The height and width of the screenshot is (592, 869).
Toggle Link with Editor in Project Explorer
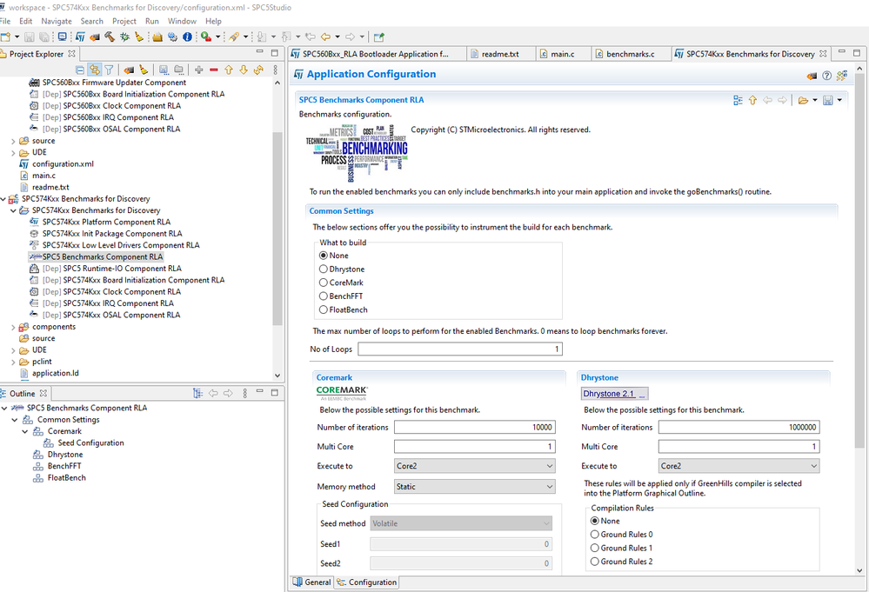pyautogui.click(x=95, y=70)
